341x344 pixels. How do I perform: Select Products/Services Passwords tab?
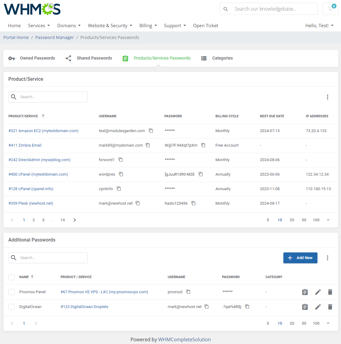click(x=156, y=58)
